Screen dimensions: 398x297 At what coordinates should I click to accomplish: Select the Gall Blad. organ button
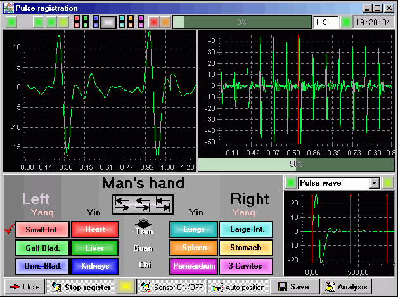coord(42,248)
